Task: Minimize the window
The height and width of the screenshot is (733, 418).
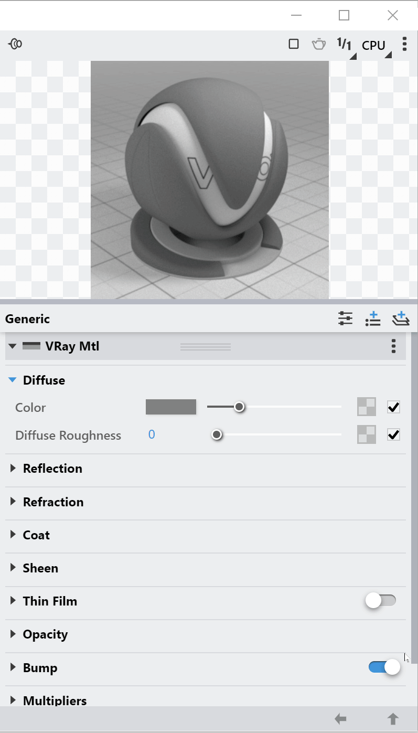Action: 296,15
